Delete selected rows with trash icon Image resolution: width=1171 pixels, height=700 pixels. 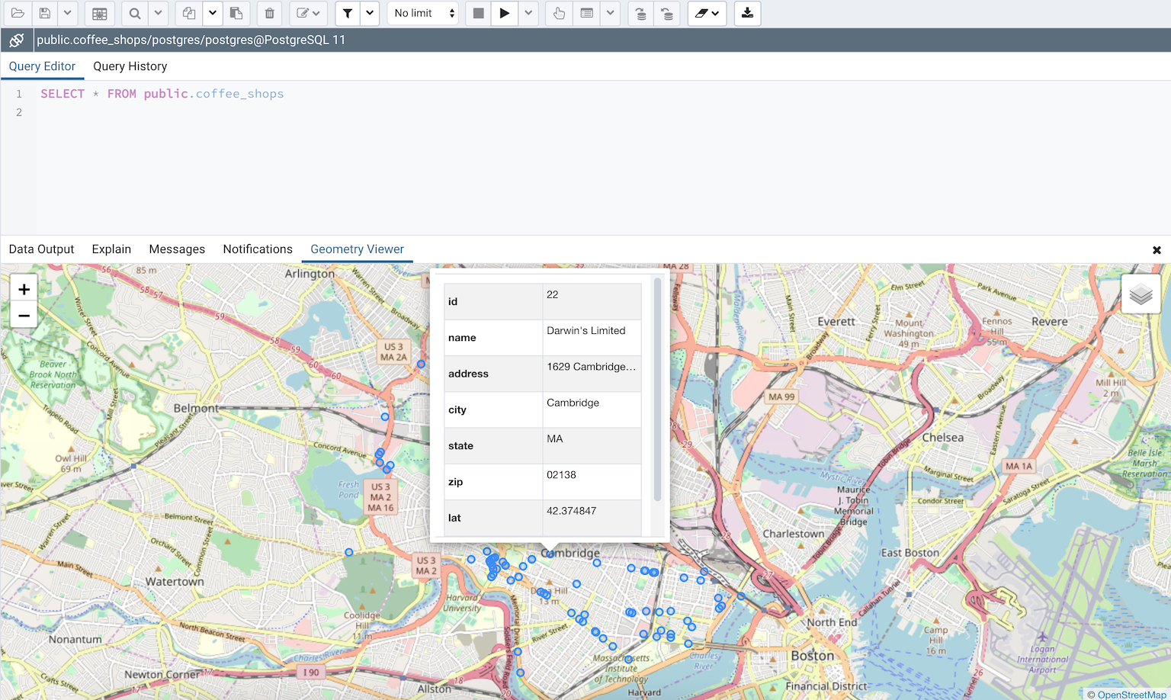point(269,13)
